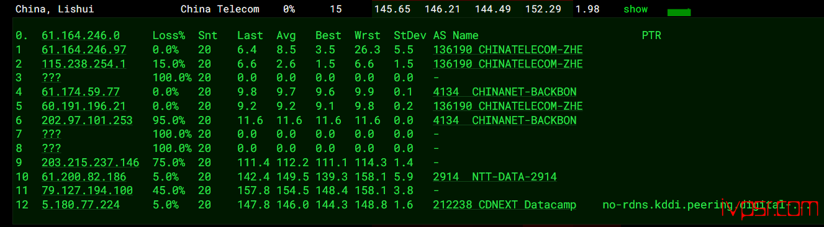This screenshot has height=227, width=824.
Task: Select the 152.29 latency value in summary row
Action: pyautogui.click(x=543, y=9)
